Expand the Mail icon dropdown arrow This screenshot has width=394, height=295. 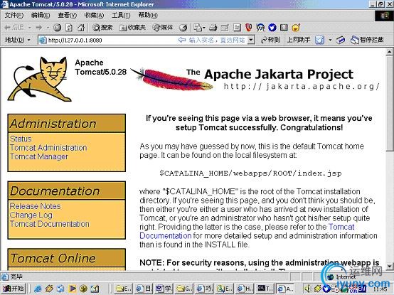click(x=204, y=28)
